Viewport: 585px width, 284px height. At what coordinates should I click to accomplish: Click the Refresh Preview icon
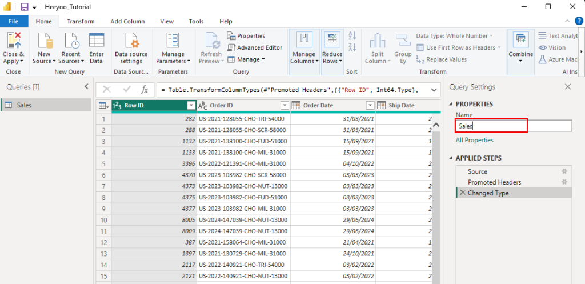211,41
